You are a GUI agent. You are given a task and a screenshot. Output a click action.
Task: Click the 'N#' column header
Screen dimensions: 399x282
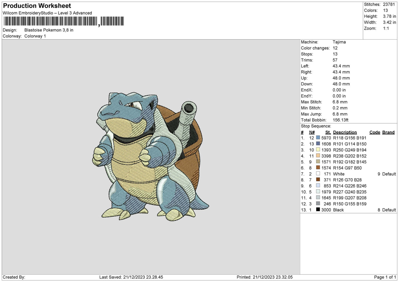[312, 132]
